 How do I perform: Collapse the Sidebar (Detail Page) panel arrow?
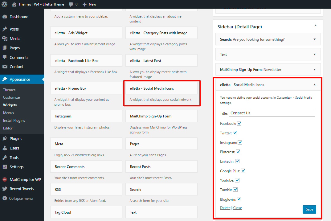click(315, 26)
